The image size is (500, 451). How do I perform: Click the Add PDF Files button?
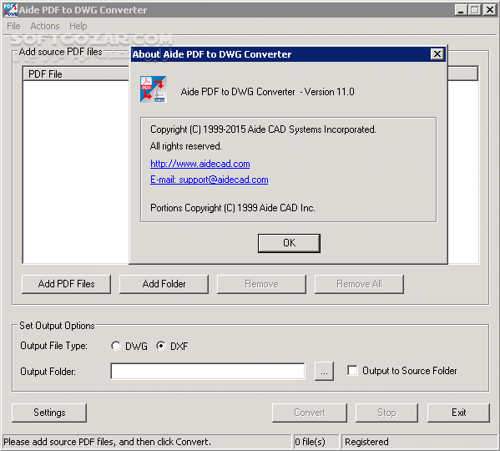66,284
